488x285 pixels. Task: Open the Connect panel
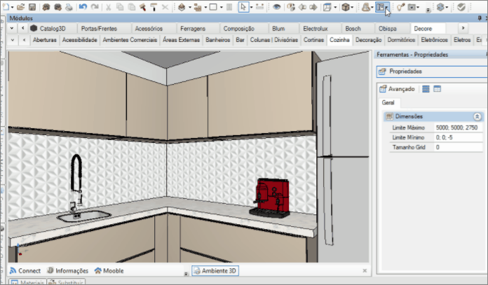pos(25,271)
